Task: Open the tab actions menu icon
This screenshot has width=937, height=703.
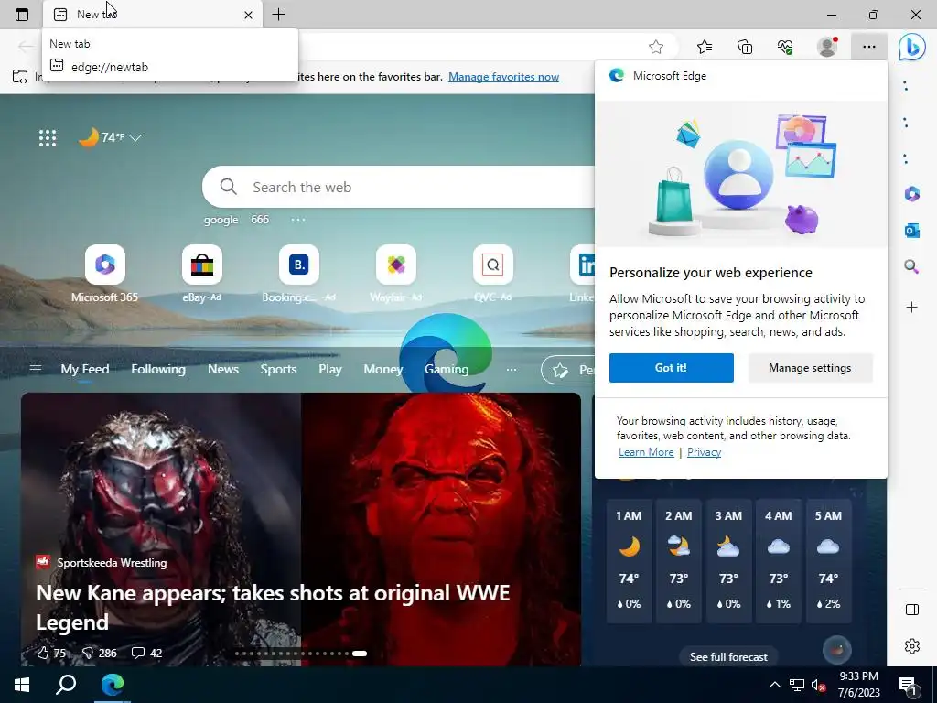Action: click(x=22, y=15)
